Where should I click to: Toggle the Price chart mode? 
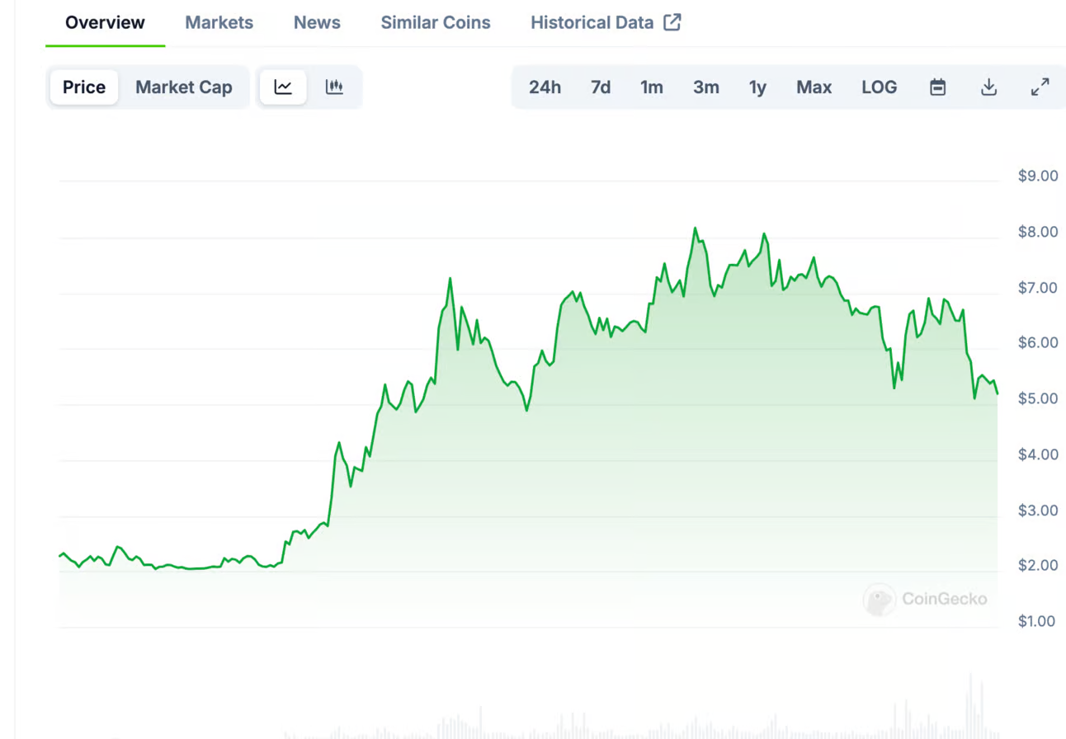[x=84, y=87]
